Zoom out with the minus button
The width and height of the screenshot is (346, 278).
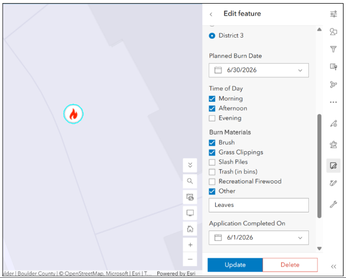pyautogui.click(x=190, y=259)
